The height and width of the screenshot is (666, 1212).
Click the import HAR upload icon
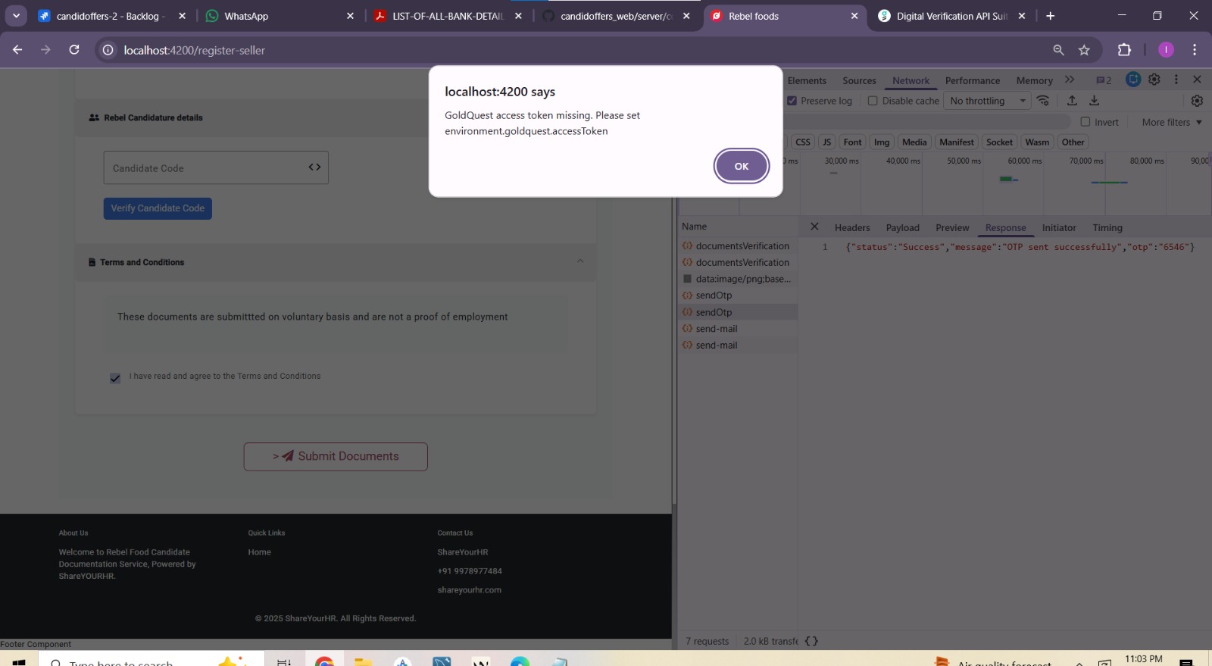coord(1072,101)
